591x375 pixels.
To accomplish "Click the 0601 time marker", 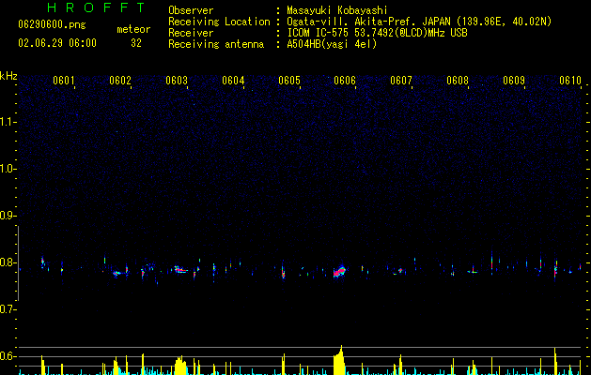I will click(63, 81).
